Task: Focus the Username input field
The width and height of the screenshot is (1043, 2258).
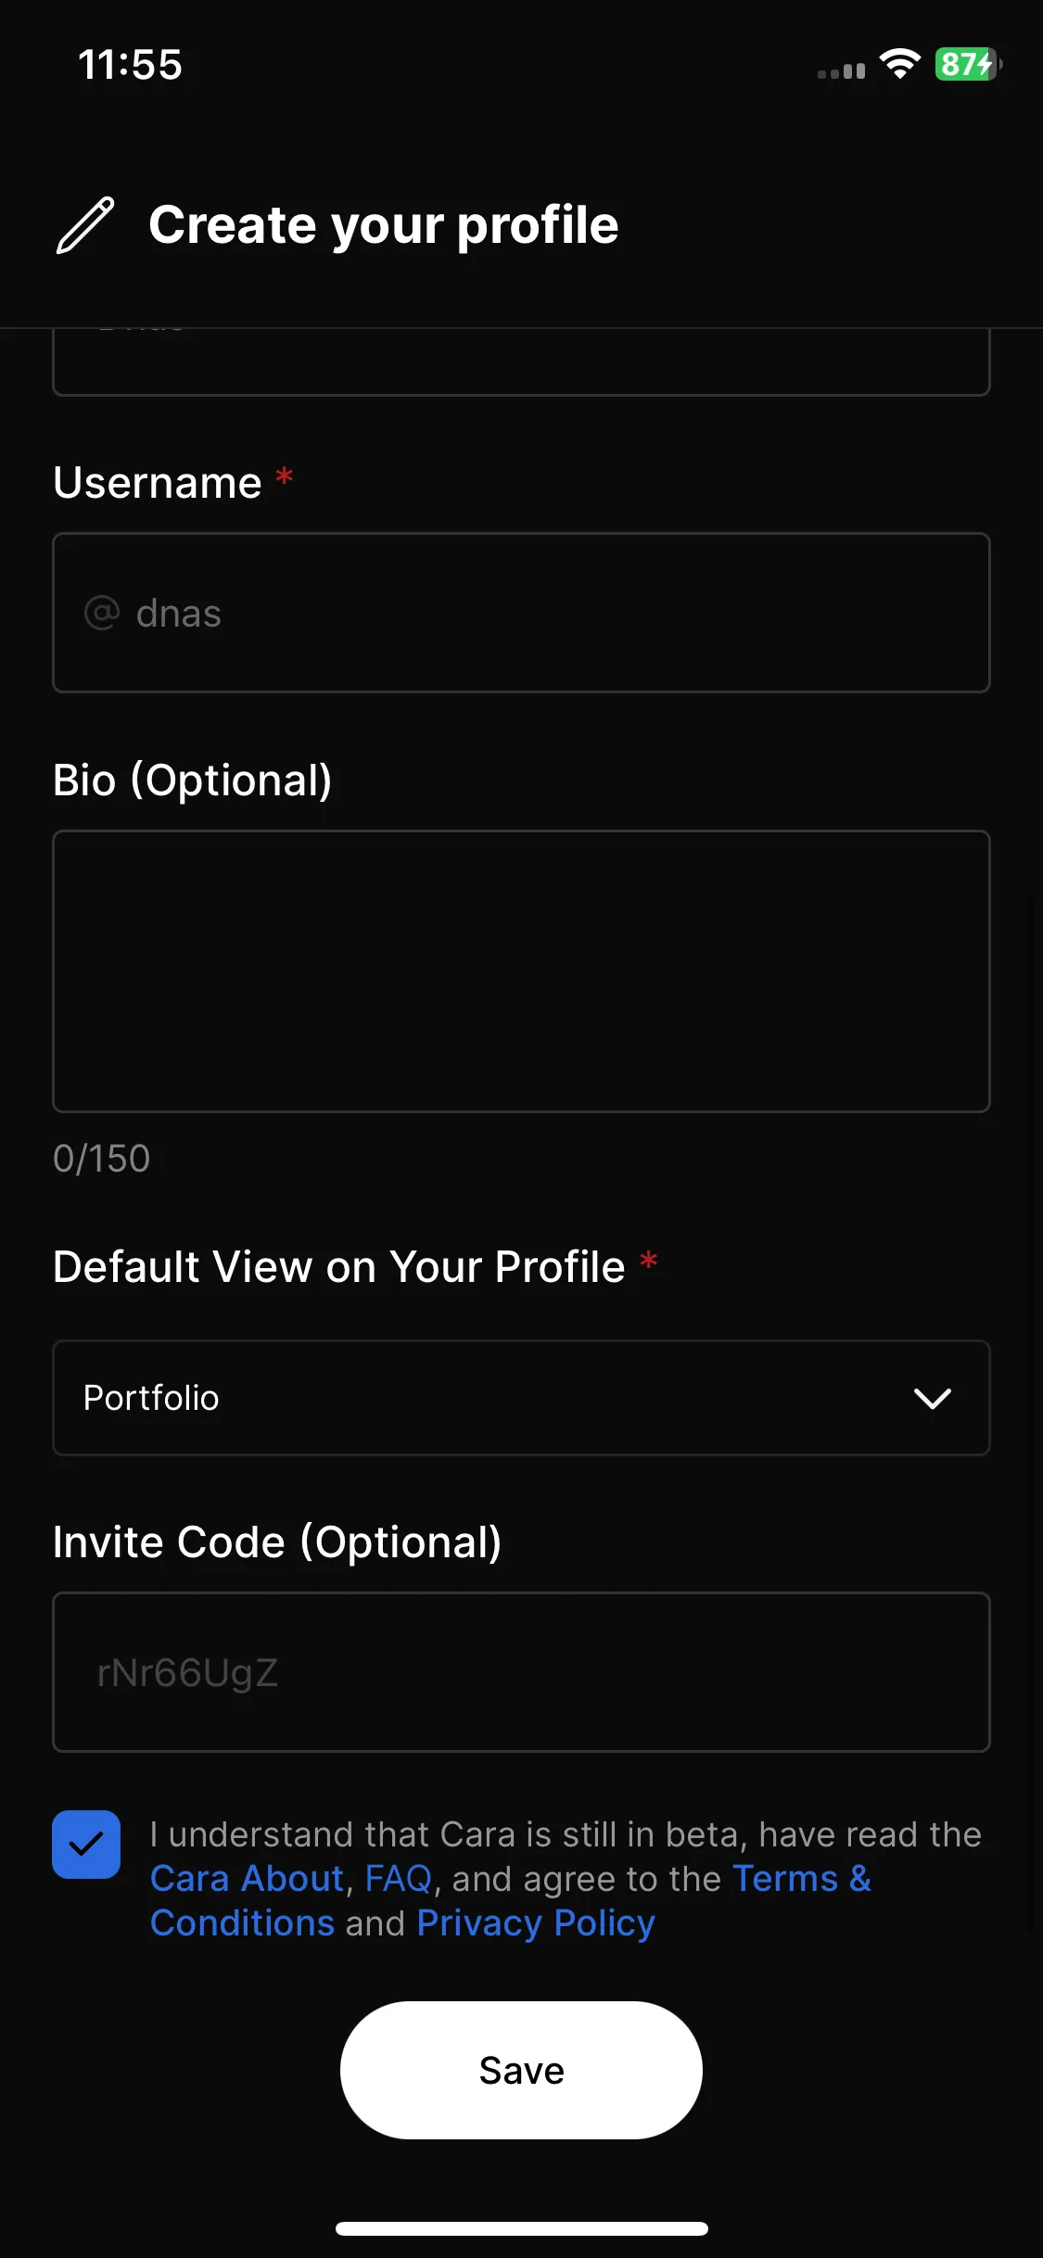Action: click(521, 613)
